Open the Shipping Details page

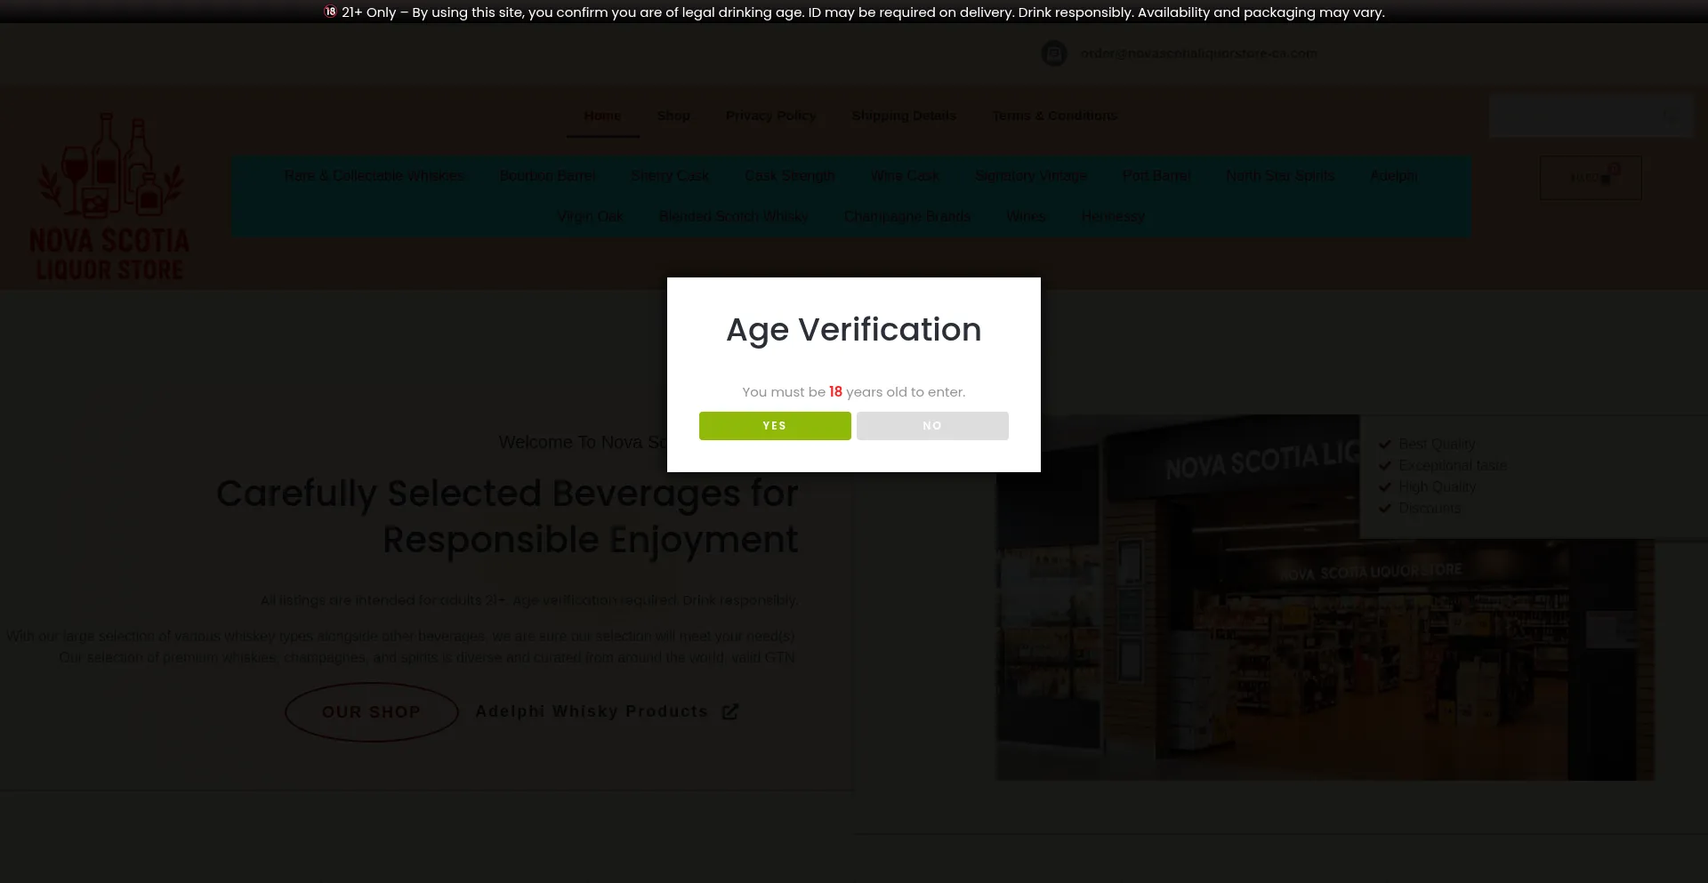pos(904,116)
